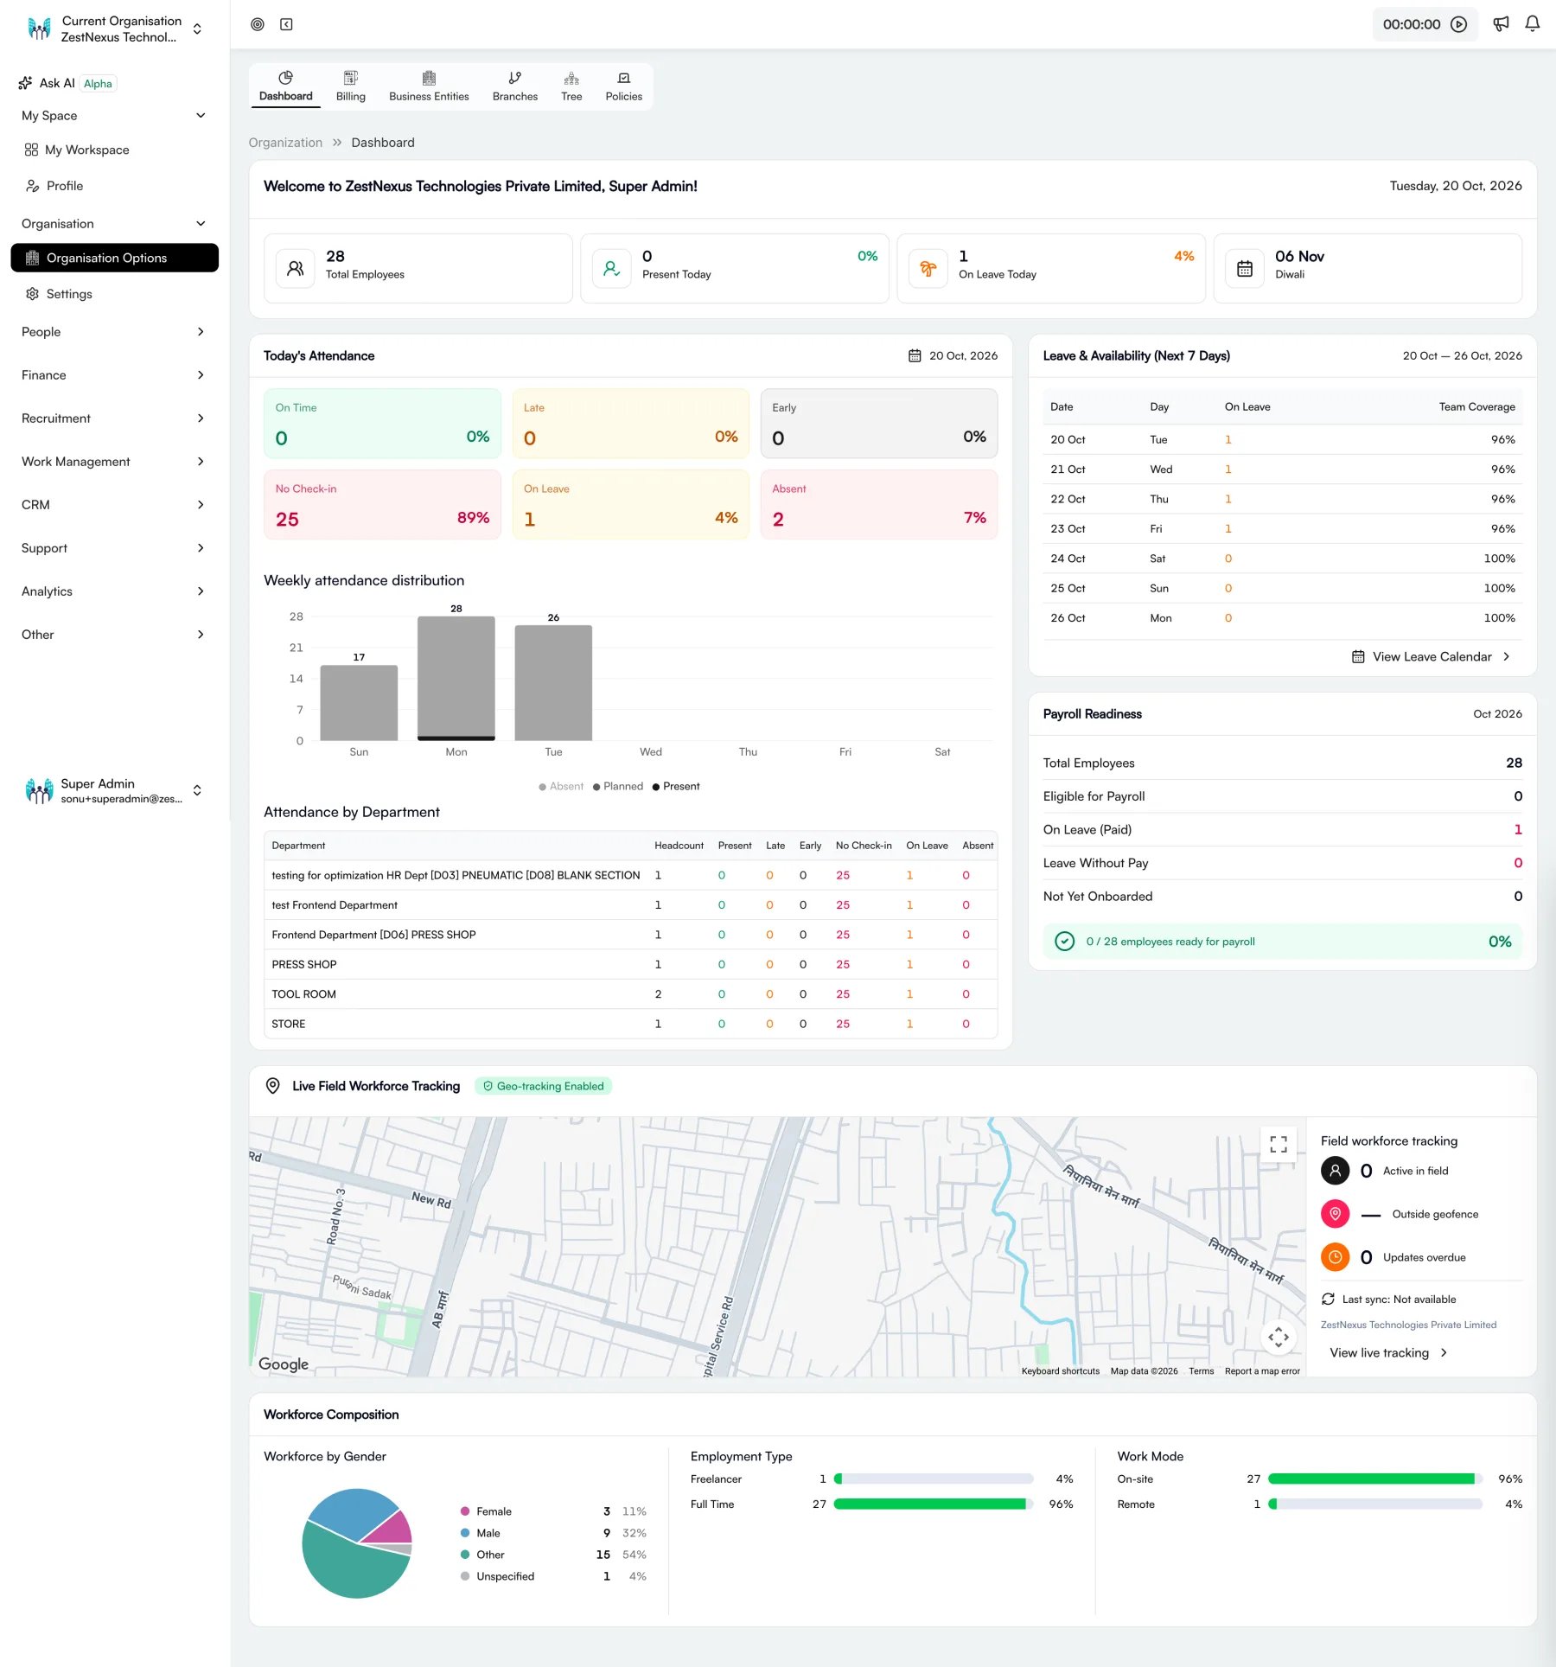This screenshot has width=1556, height=1667.
Task: Collapse the Organisation section
Action: [x=114, y=224]
